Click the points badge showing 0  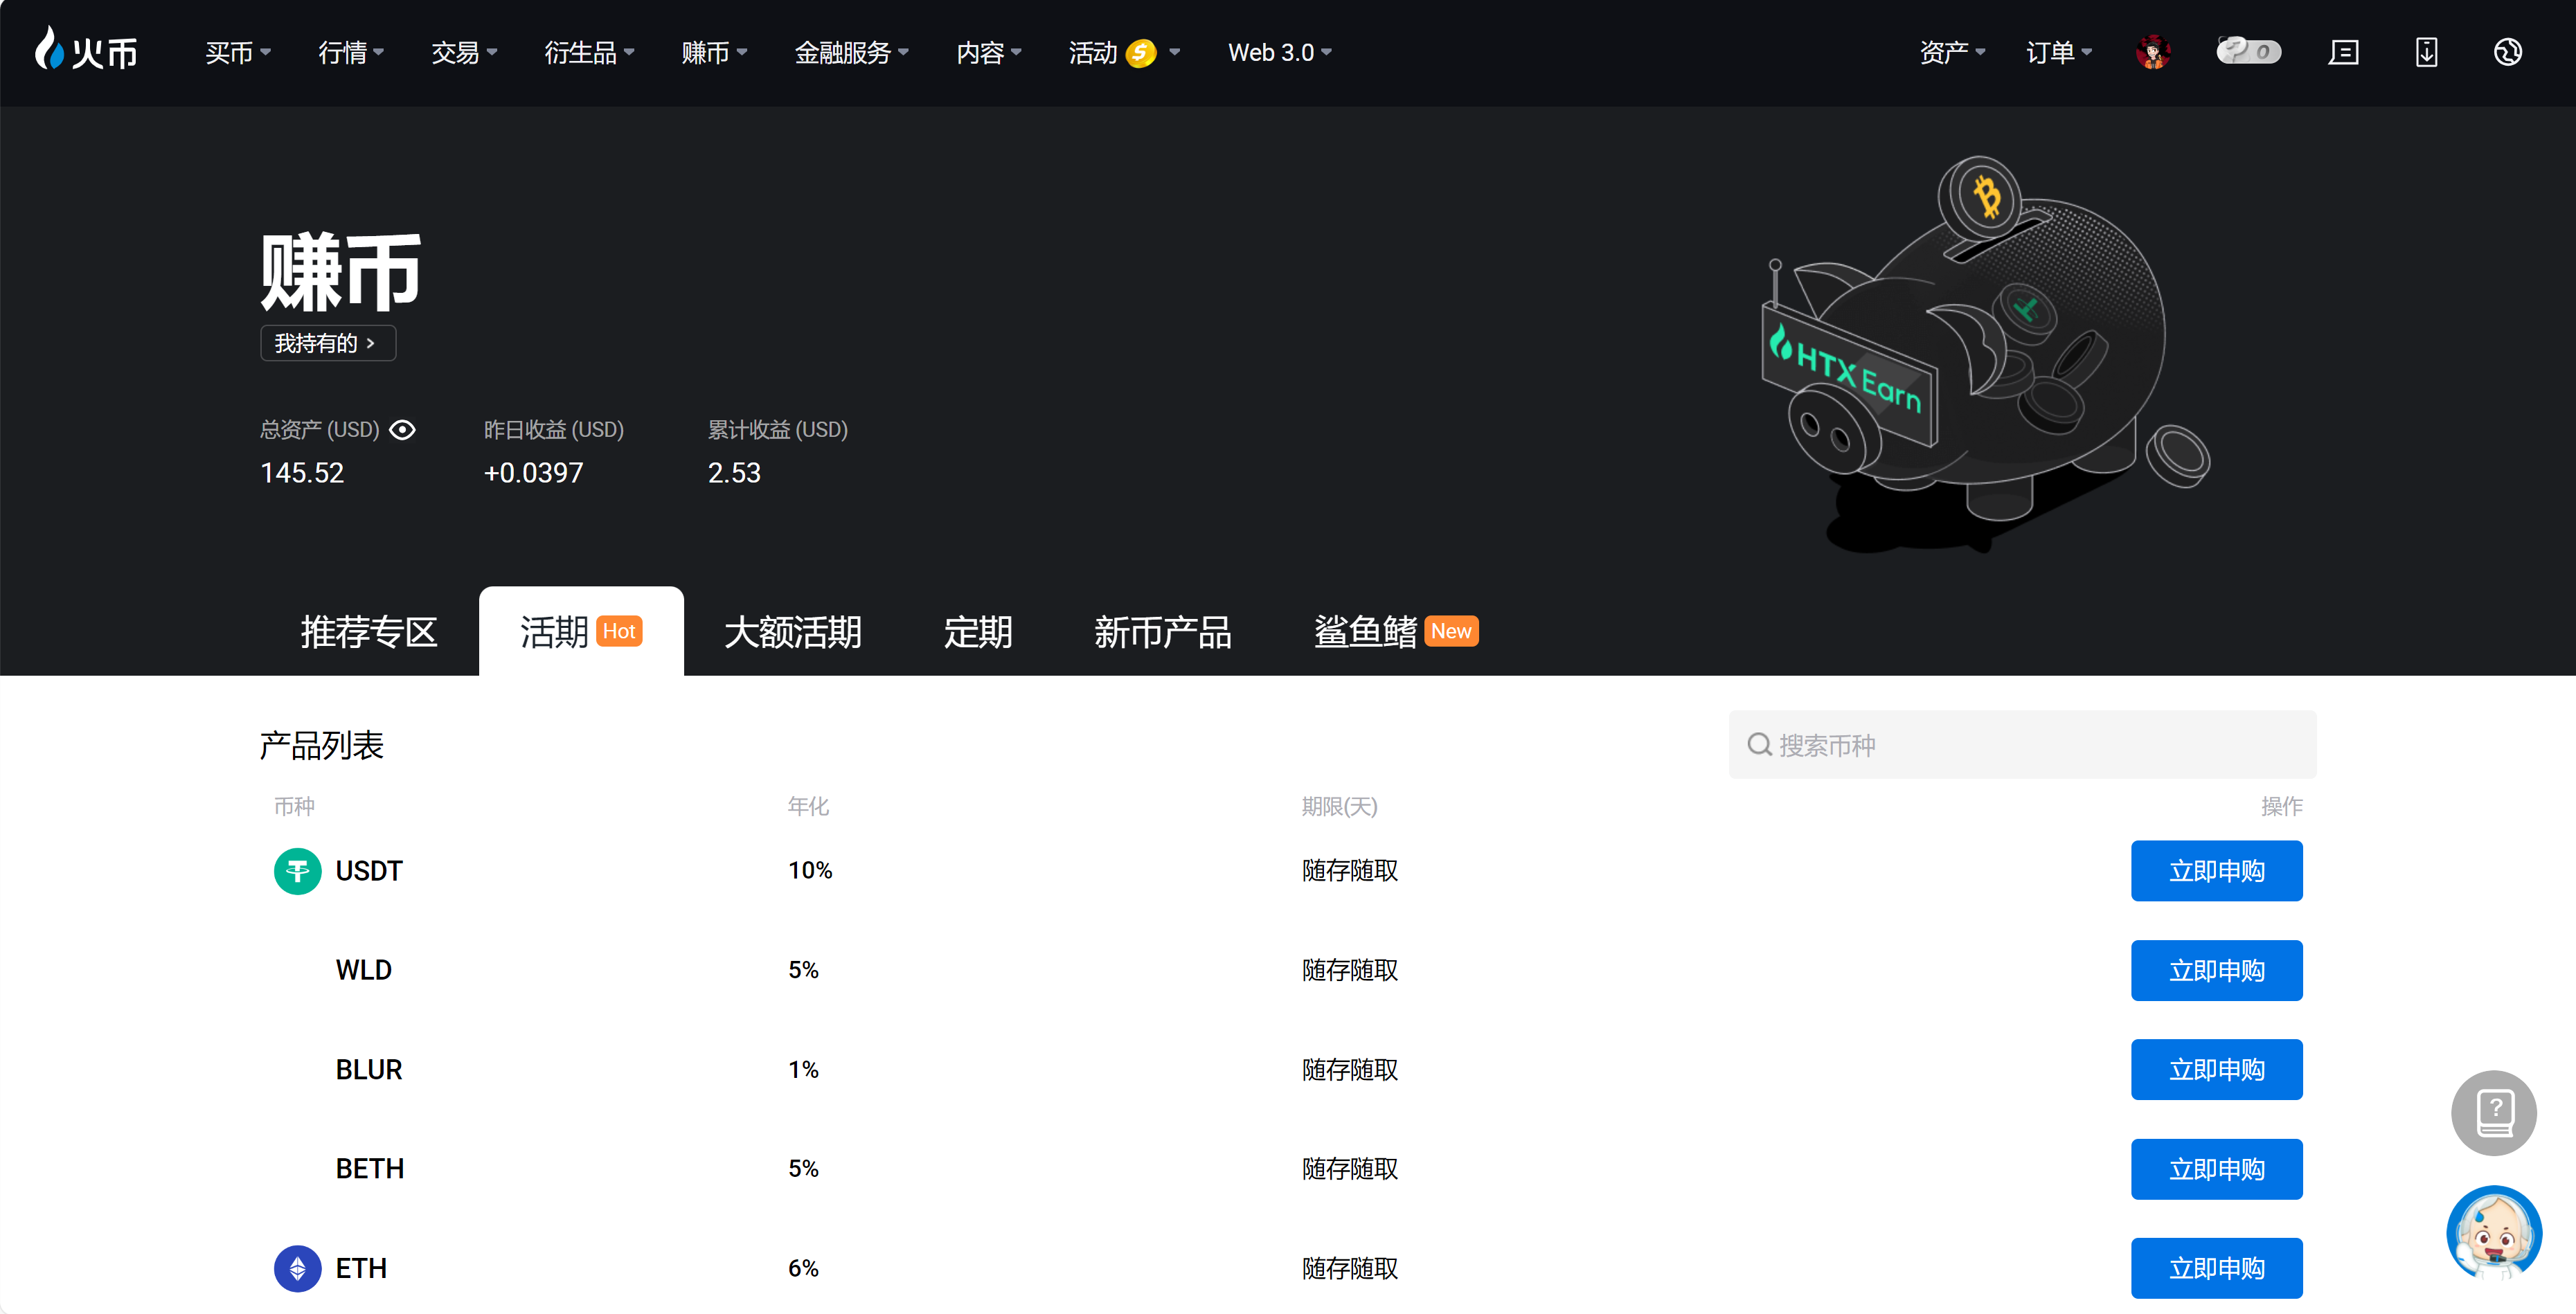click(x=2248, y=51)
